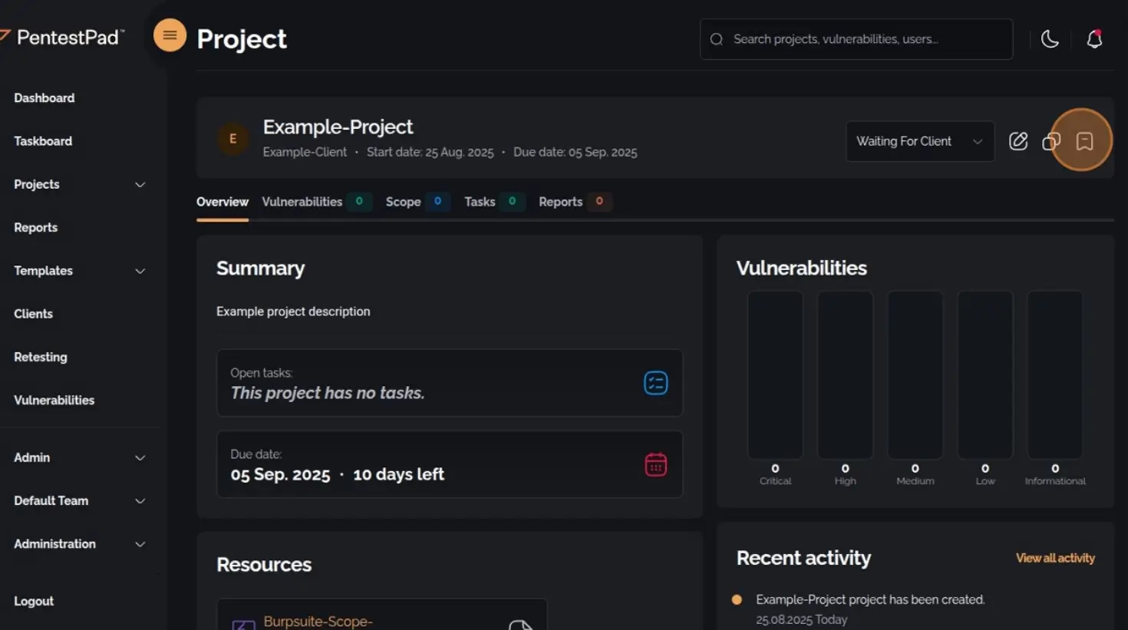Expand the Administration section in the sidebar
Screen dimensions: 1128x630
pos(54,544)
